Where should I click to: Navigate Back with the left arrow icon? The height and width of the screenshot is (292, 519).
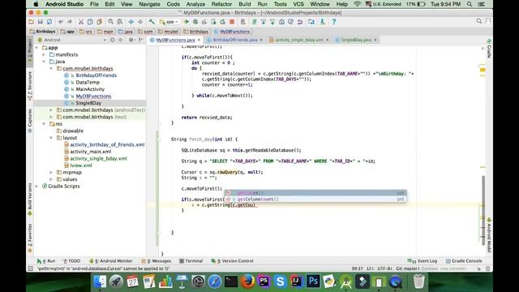[131, 22]
